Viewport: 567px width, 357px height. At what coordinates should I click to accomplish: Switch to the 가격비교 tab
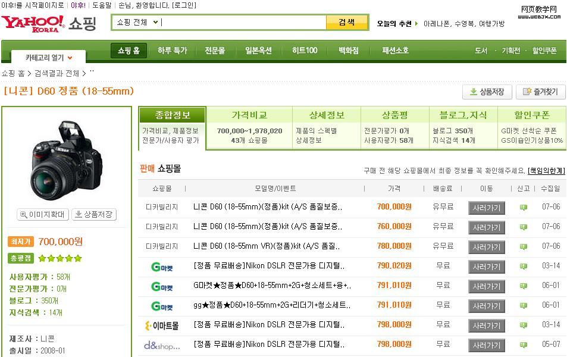(249, 115)
